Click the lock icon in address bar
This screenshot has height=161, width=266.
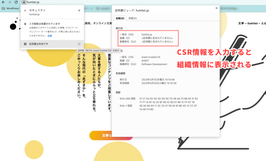click(24, 2)
